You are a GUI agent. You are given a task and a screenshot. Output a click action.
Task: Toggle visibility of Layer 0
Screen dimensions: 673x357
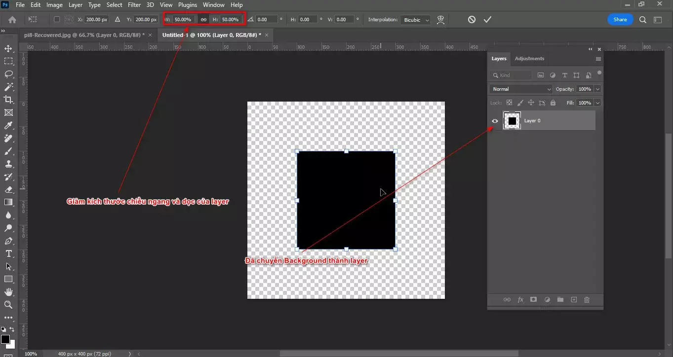(x=495, y=120)
